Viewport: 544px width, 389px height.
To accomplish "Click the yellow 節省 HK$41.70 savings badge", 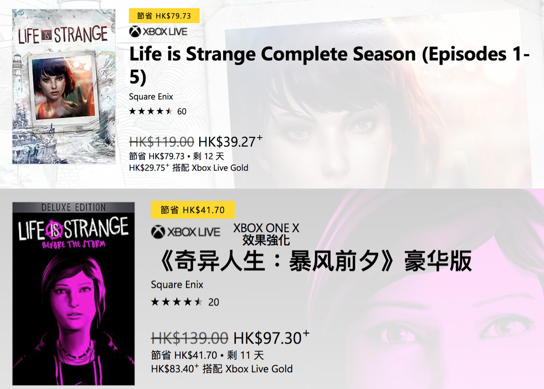I will 192,210.
